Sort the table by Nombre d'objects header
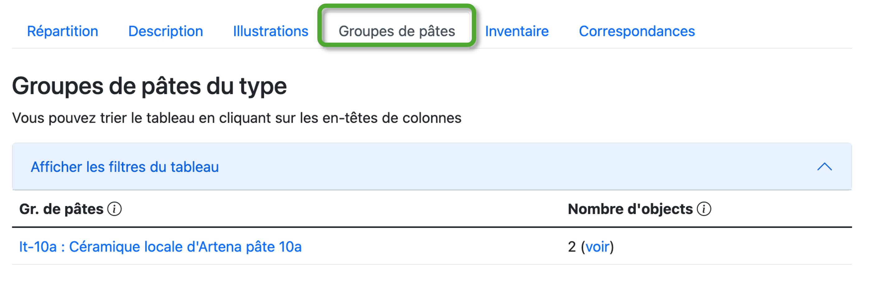Screen dimensions: 873x284 (630, 209)
